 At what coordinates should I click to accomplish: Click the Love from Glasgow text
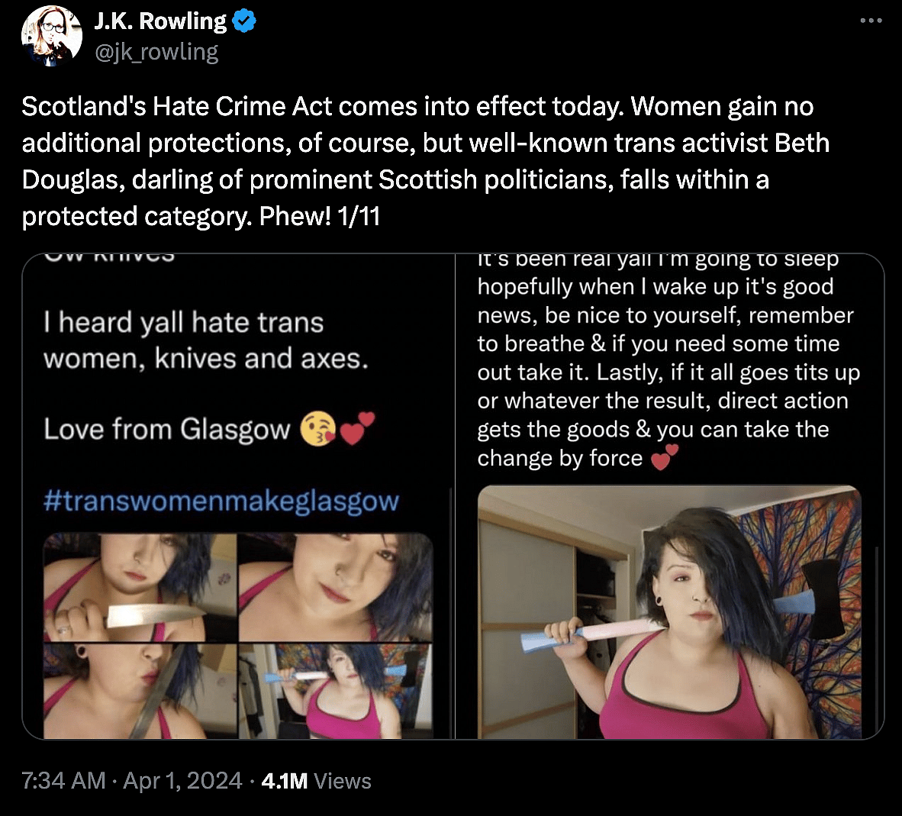point(172,428)
